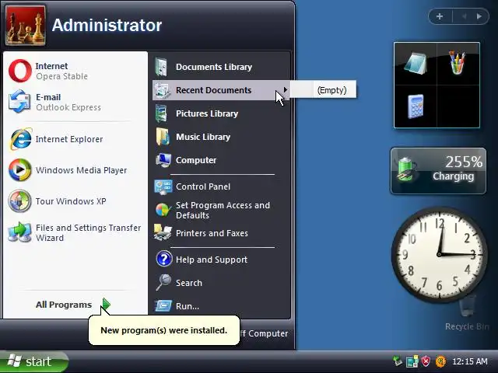Select the Music Library menu entry
The image size is (498, 373).
(x=221, y=137)
